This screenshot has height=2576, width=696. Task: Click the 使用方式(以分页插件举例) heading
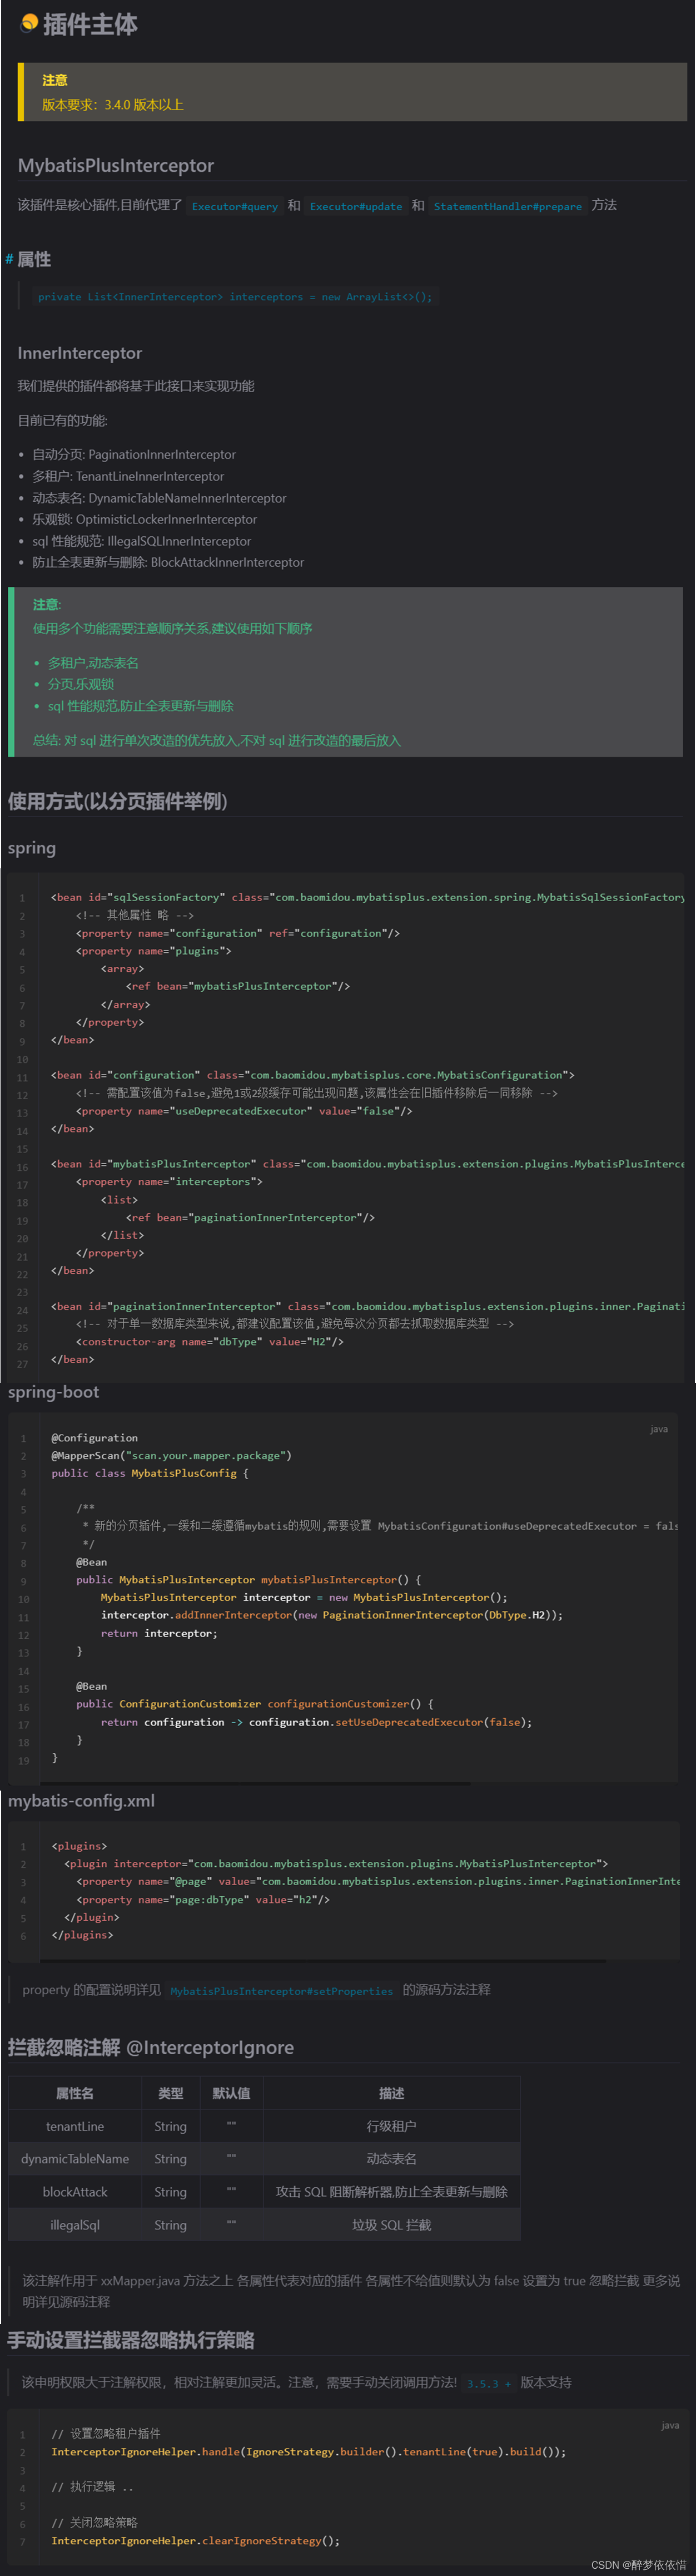[118, 801]
